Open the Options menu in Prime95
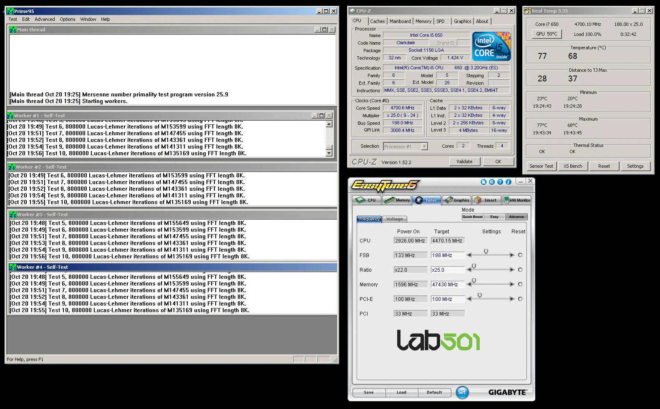 pyautogui.click(x=67, y=19)
